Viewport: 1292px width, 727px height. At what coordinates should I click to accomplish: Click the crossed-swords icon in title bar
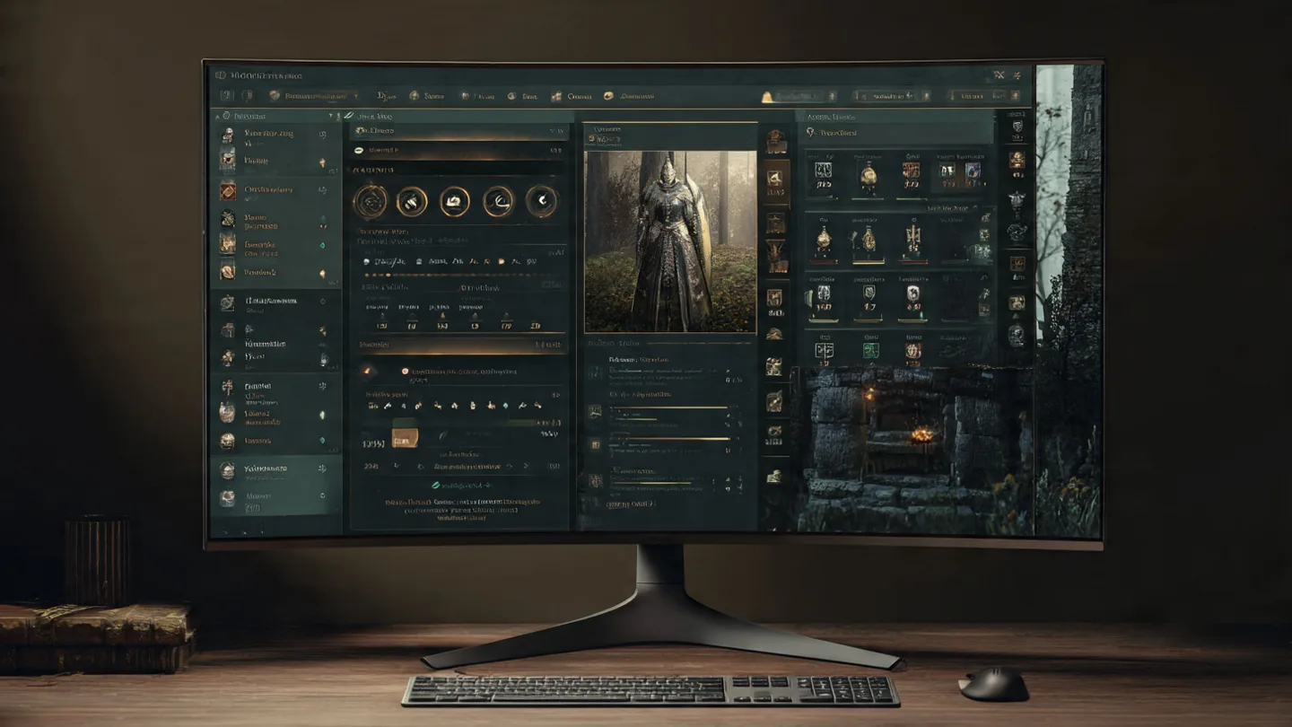998,76
